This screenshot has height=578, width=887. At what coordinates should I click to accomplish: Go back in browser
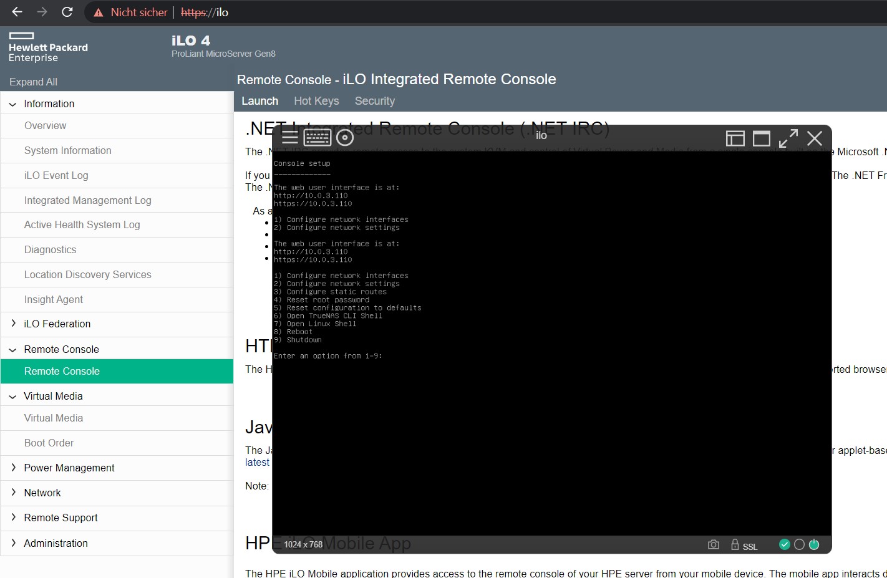pyautogui.click(x=17, y=12)
